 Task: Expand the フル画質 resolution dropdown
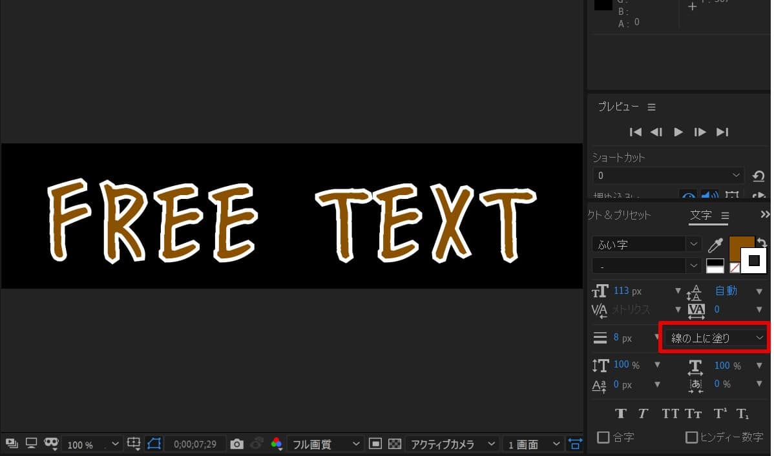326,444
